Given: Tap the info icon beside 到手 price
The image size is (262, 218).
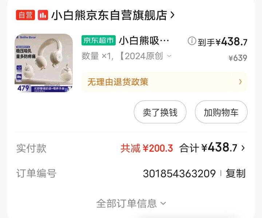Looking at the screenshot, I should (192, 41).
